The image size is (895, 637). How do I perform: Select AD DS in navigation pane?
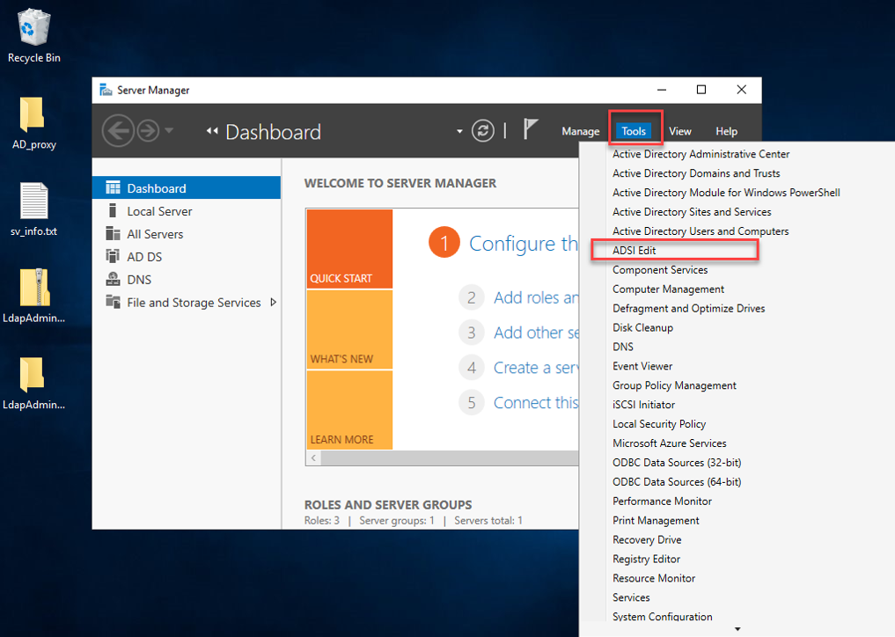[x=187, y=257]
